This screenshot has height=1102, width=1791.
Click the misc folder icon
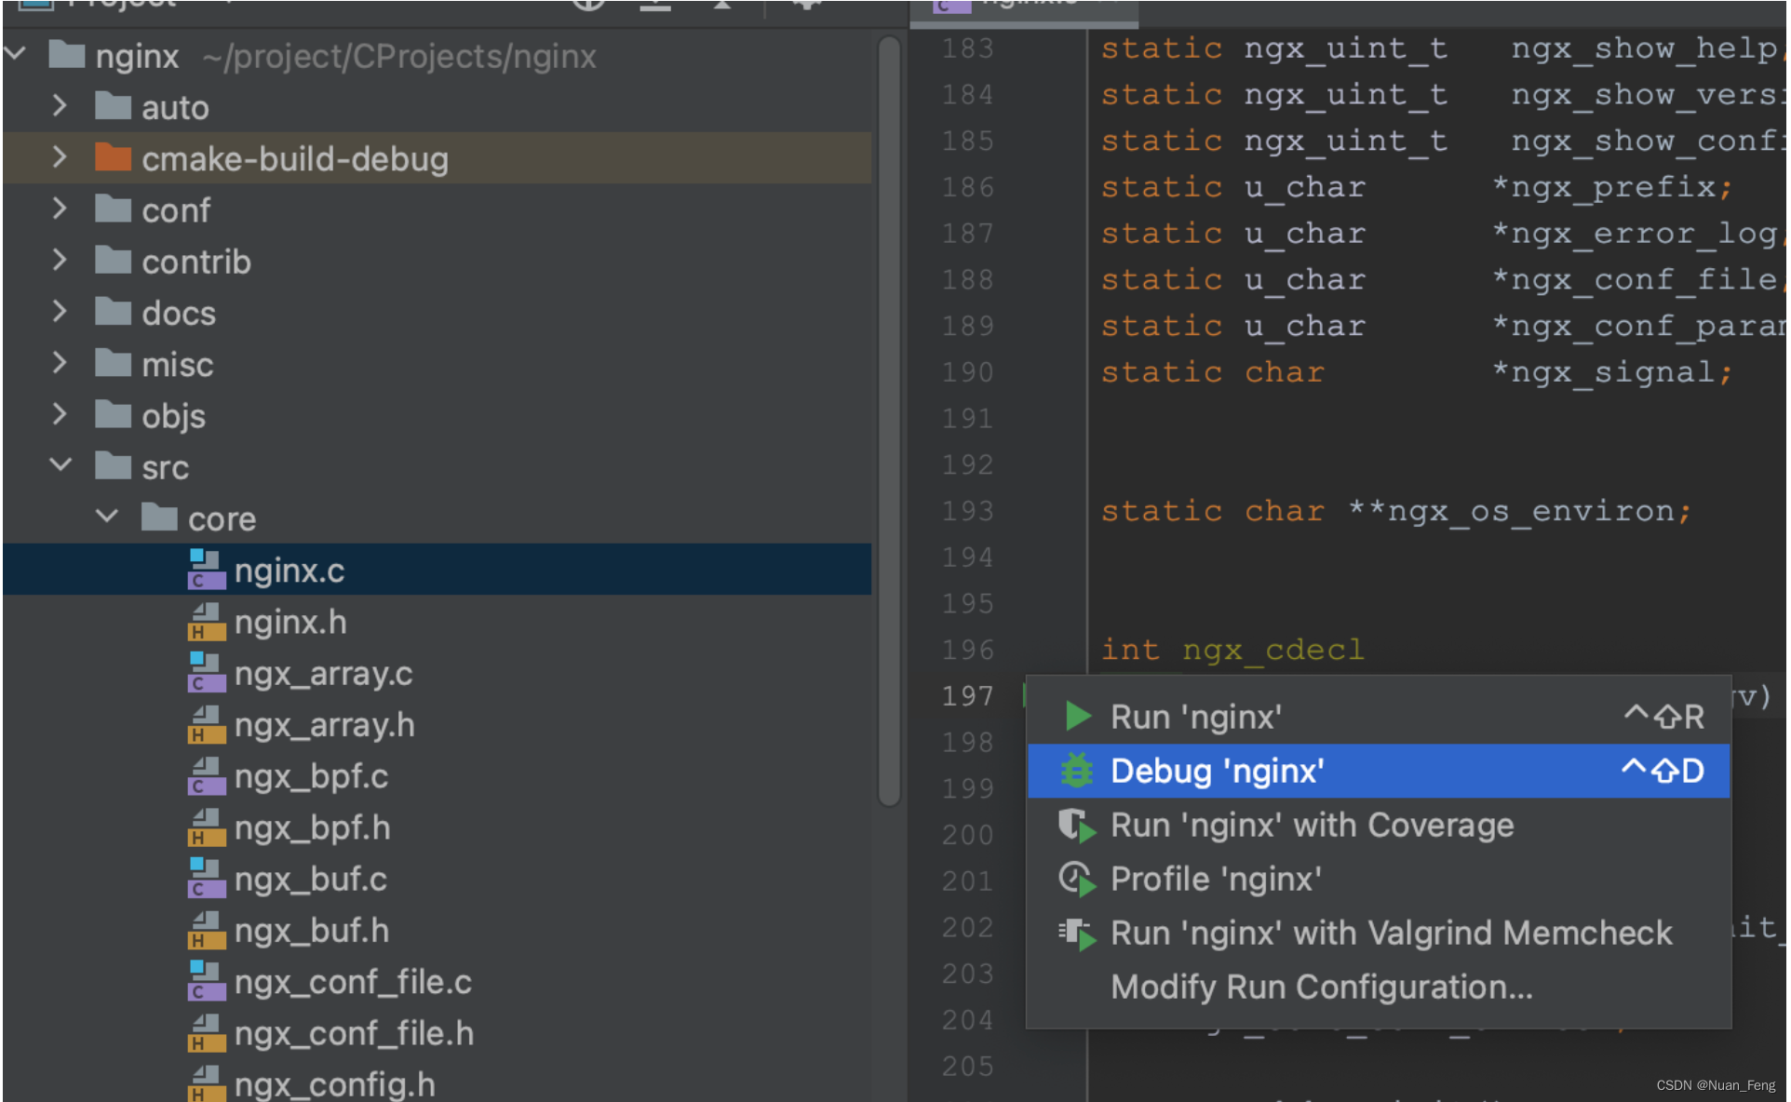pyautogui.click(x=113, y=362)
